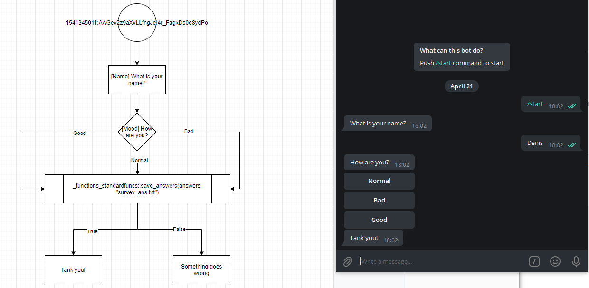The height and width of the screenshot is (288, 589).
Task: Select the Something goes wrong node
Action: point(201,269)
